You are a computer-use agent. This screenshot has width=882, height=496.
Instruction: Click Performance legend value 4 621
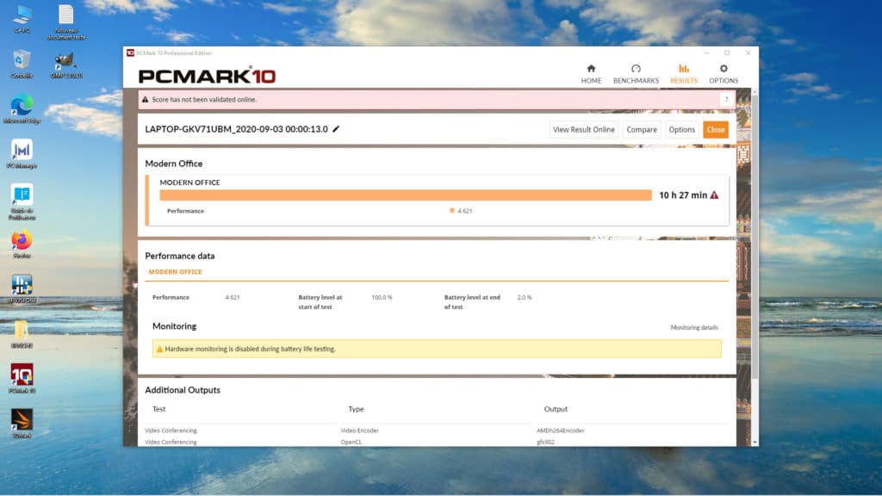[464, 211]
